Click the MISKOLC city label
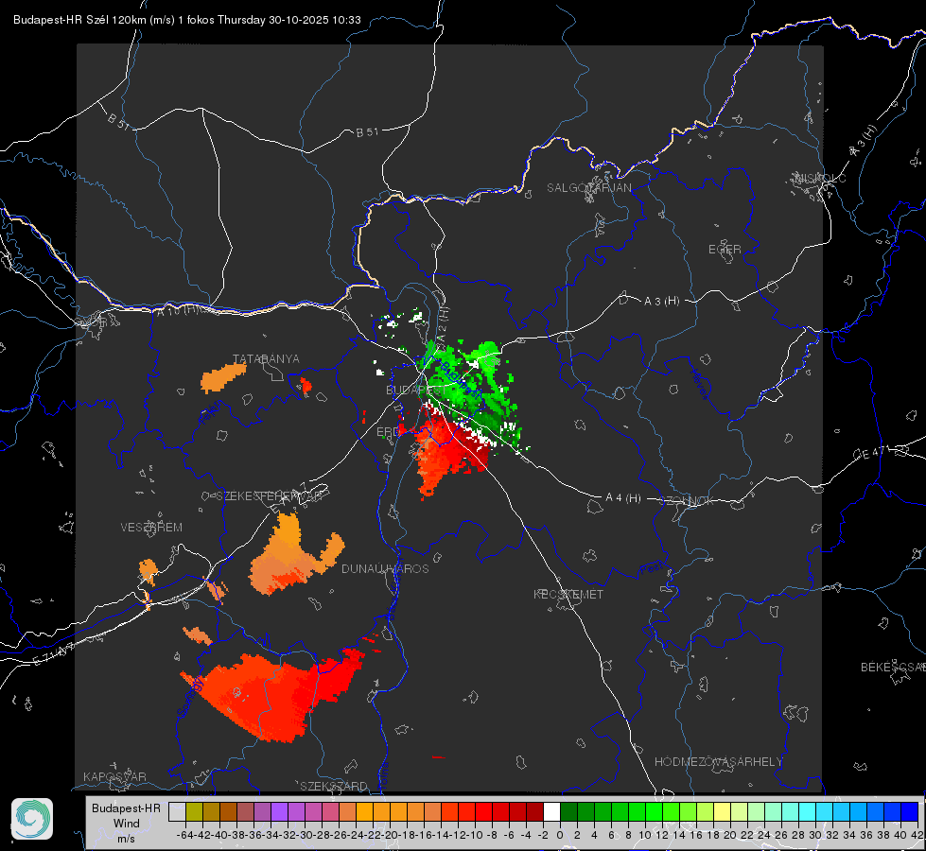This screenshot has width=926, height=851. 820,178
